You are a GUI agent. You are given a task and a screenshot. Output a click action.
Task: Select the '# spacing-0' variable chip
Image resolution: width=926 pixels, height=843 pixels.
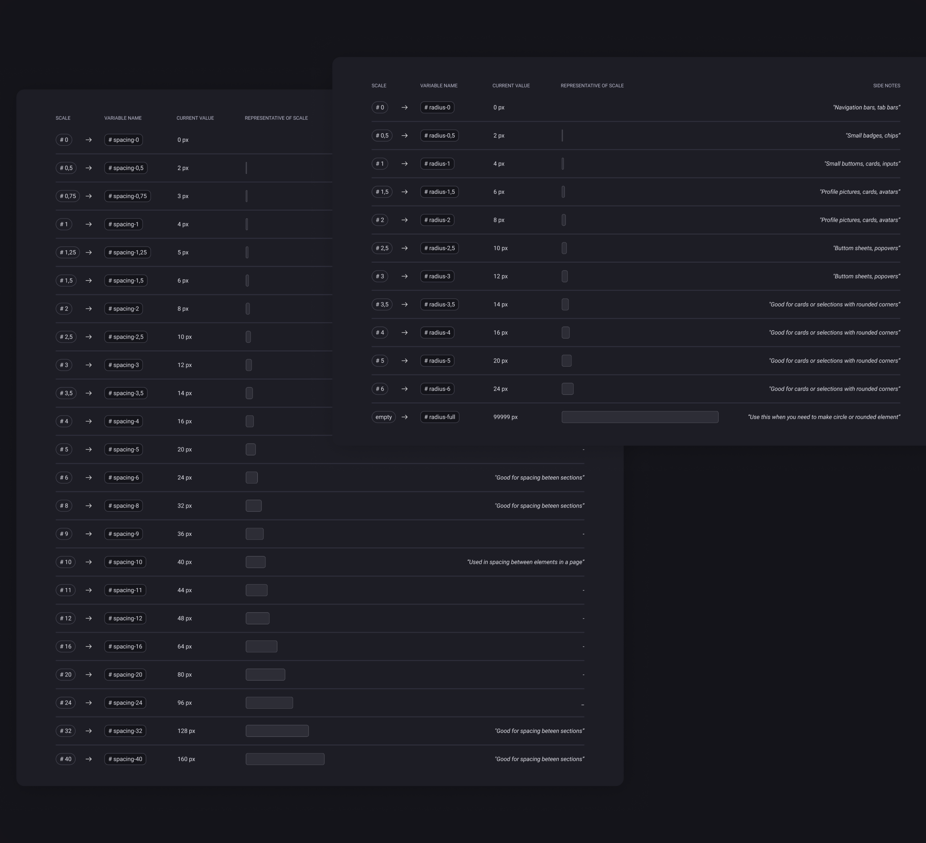tap(123, 140)
